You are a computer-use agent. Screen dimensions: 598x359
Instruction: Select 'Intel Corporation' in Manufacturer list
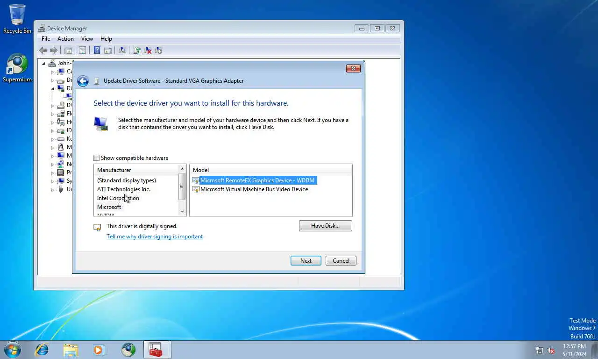[x=118, y=198]
